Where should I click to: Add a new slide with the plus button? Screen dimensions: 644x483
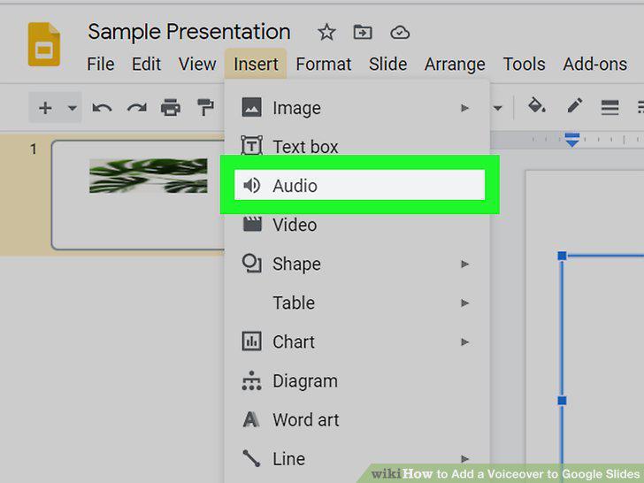45,108
